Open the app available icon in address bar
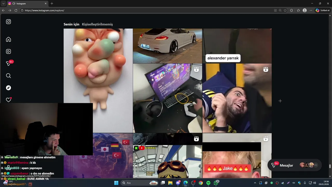The image size is (332, 187). point(275,10)
